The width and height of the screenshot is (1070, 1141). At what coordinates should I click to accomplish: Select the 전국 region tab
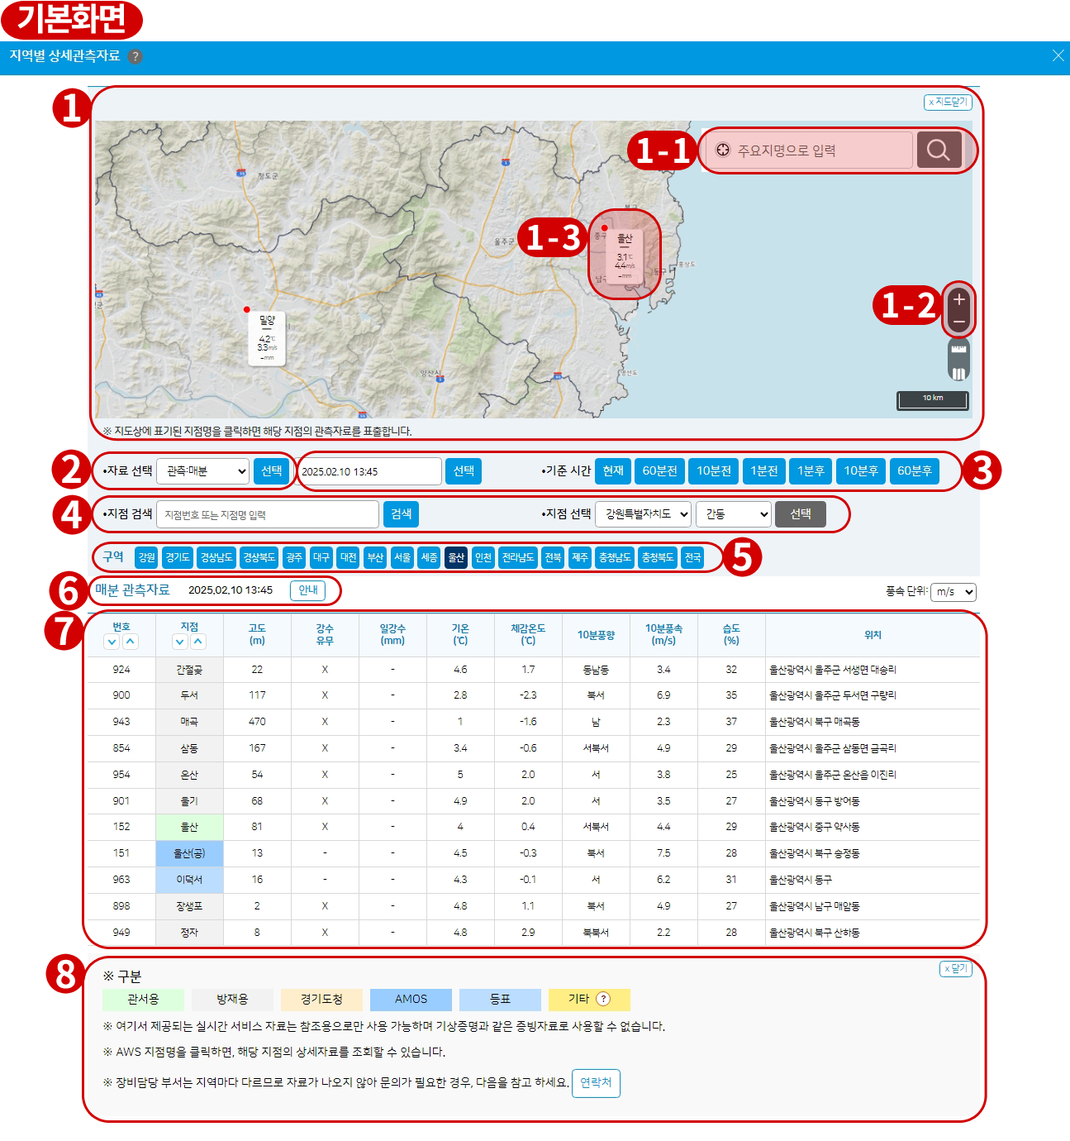point(692,558)
